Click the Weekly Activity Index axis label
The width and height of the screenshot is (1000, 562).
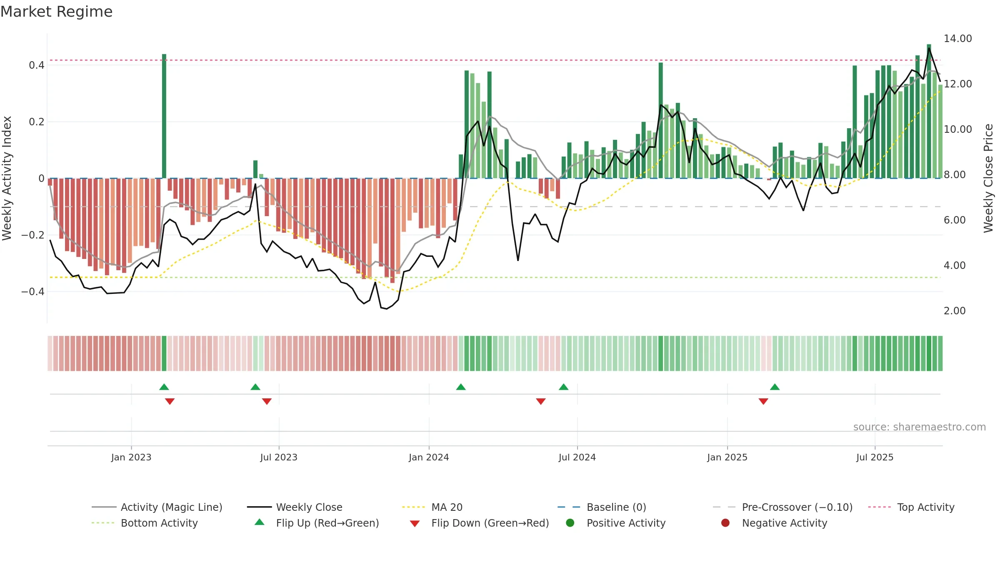point(7,178)
